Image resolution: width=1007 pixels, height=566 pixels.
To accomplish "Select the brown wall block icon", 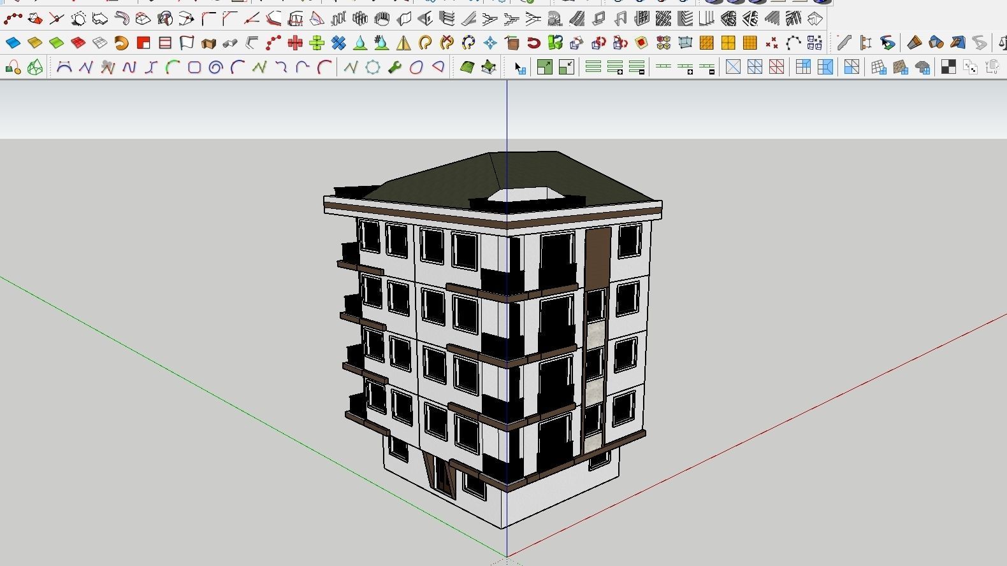I will point(208,43).
